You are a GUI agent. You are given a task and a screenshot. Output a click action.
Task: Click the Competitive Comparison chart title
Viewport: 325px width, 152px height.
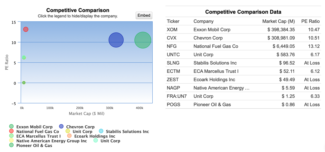point(78,10)
